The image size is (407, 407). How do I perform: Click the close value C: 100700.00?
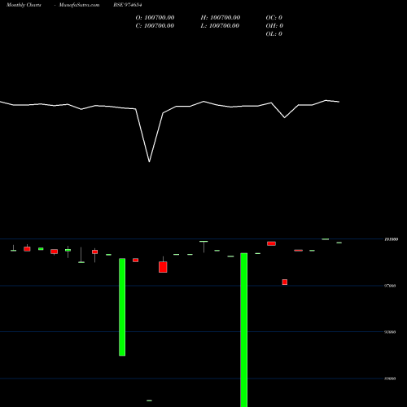click(155, 25)
